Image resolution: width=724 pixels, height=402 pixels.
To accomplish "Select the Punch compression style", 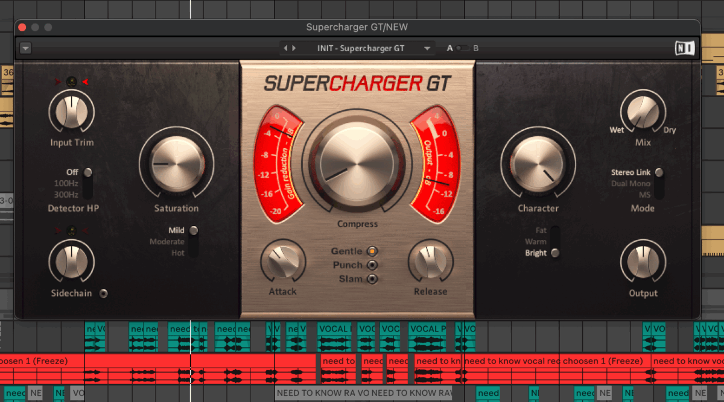I will [372, 265].
